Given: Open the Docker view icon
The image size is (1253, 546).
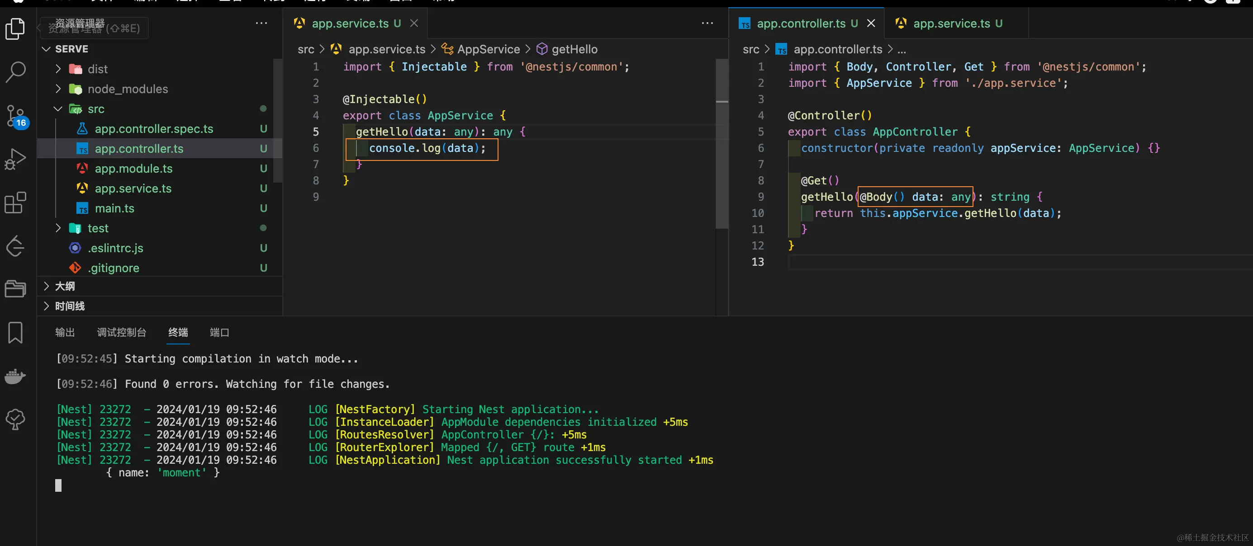Looking at the screenshot, I should click(x=15, y=376).
